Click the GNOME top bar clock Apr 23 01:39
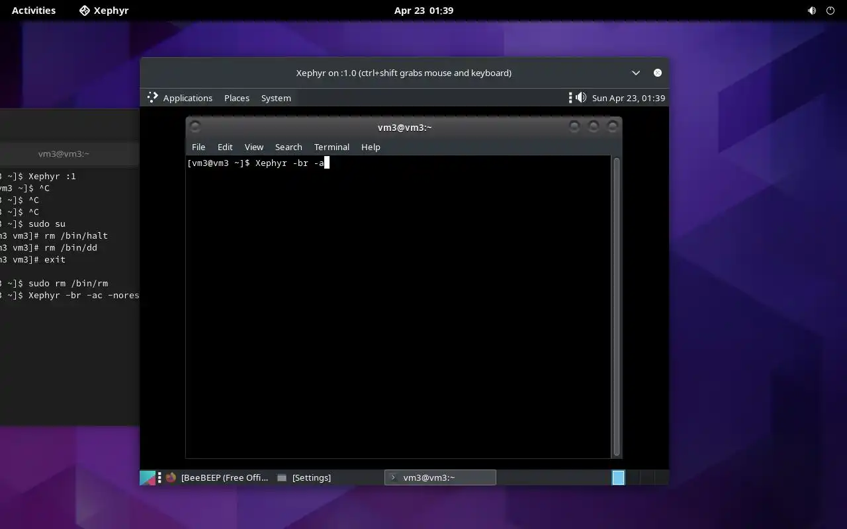The width and height of the screenshot is (847, 529). [423, 11]
